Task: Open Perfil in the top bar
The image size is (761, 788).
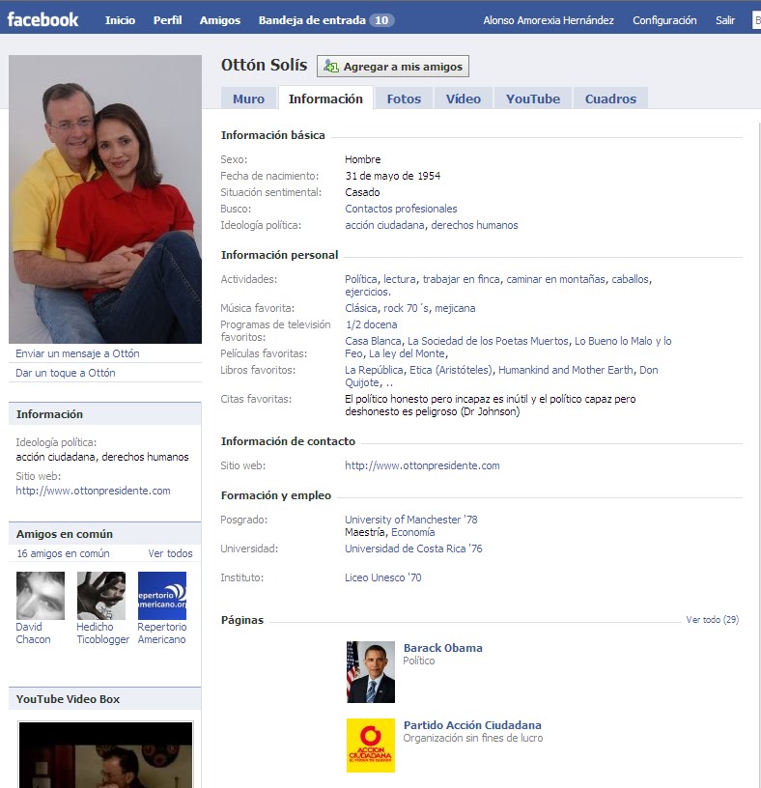Action: [167, 20]
